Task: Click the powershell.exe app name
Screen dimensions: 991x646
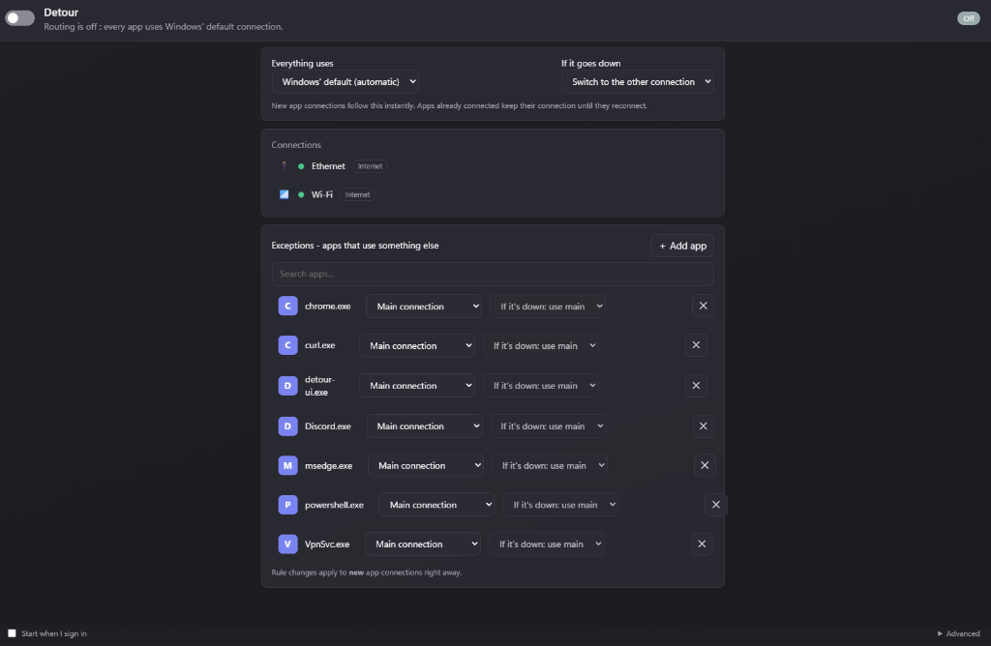Action: (x=334, y=505)
